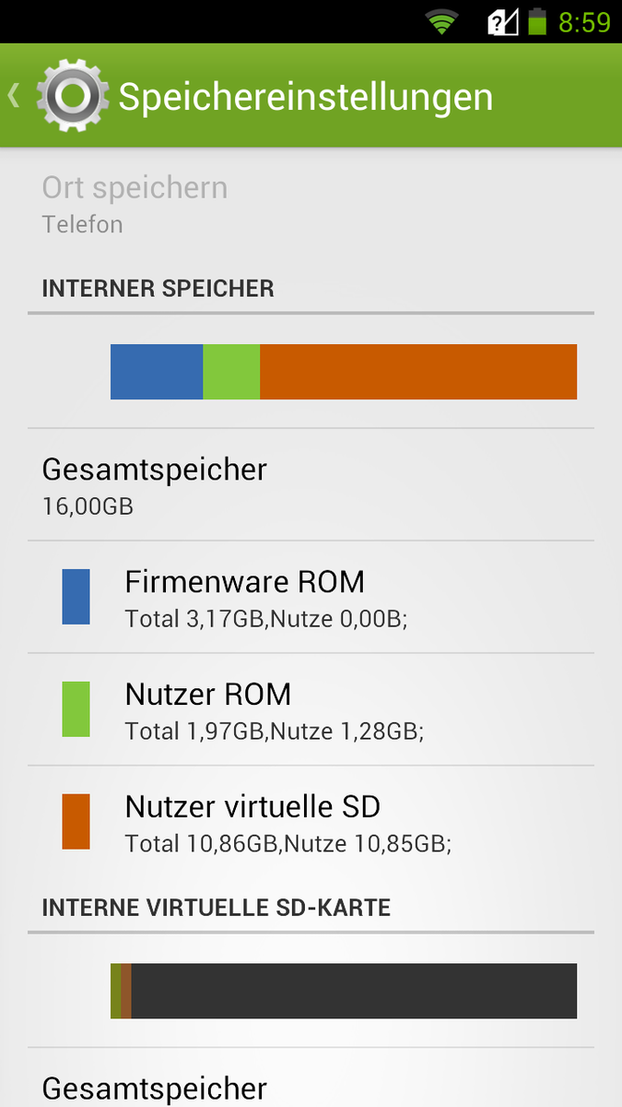Screen dimensions: 622x1107
Task: Tap the SIM card status icon
Action: (x=502, y=21)
